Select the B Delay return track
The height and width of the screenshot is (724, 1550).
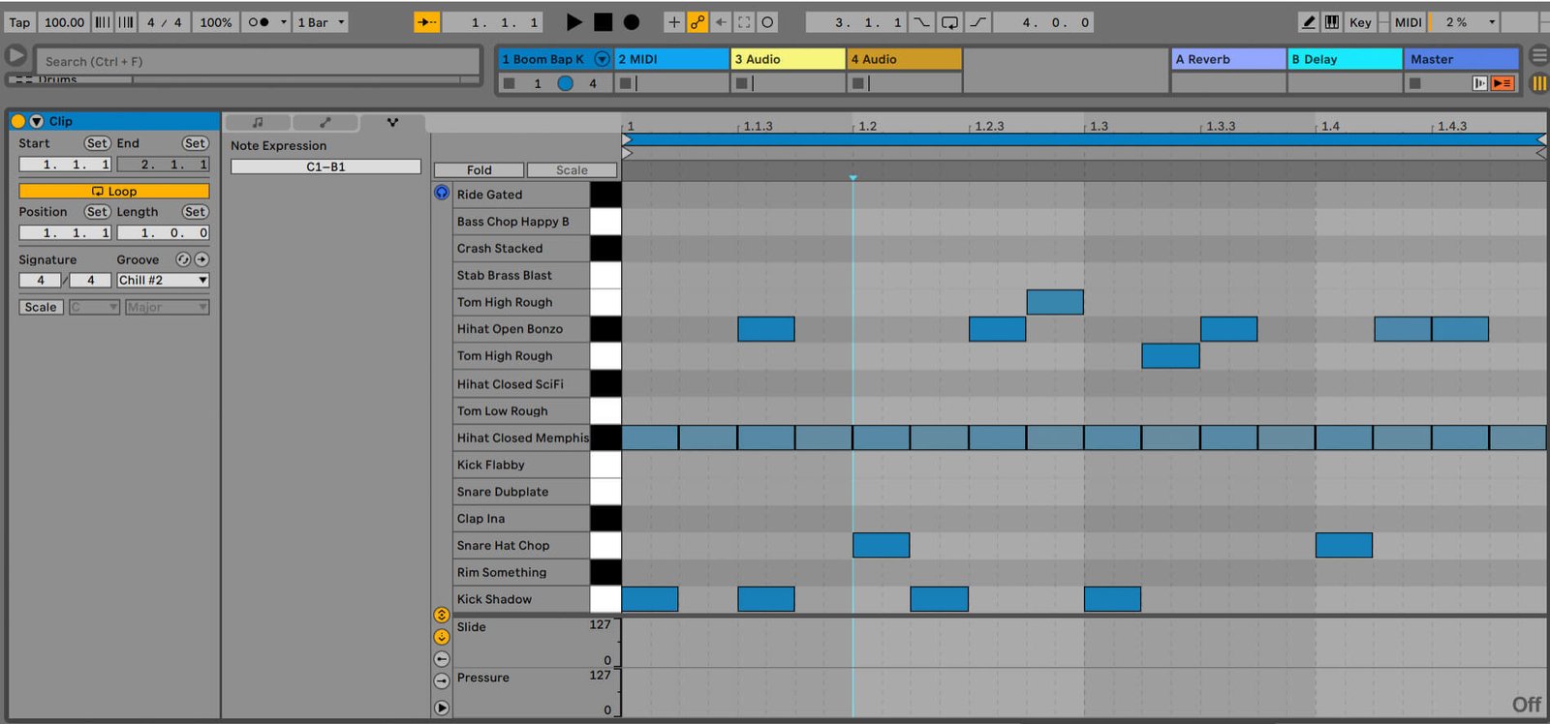(1345, 59)
